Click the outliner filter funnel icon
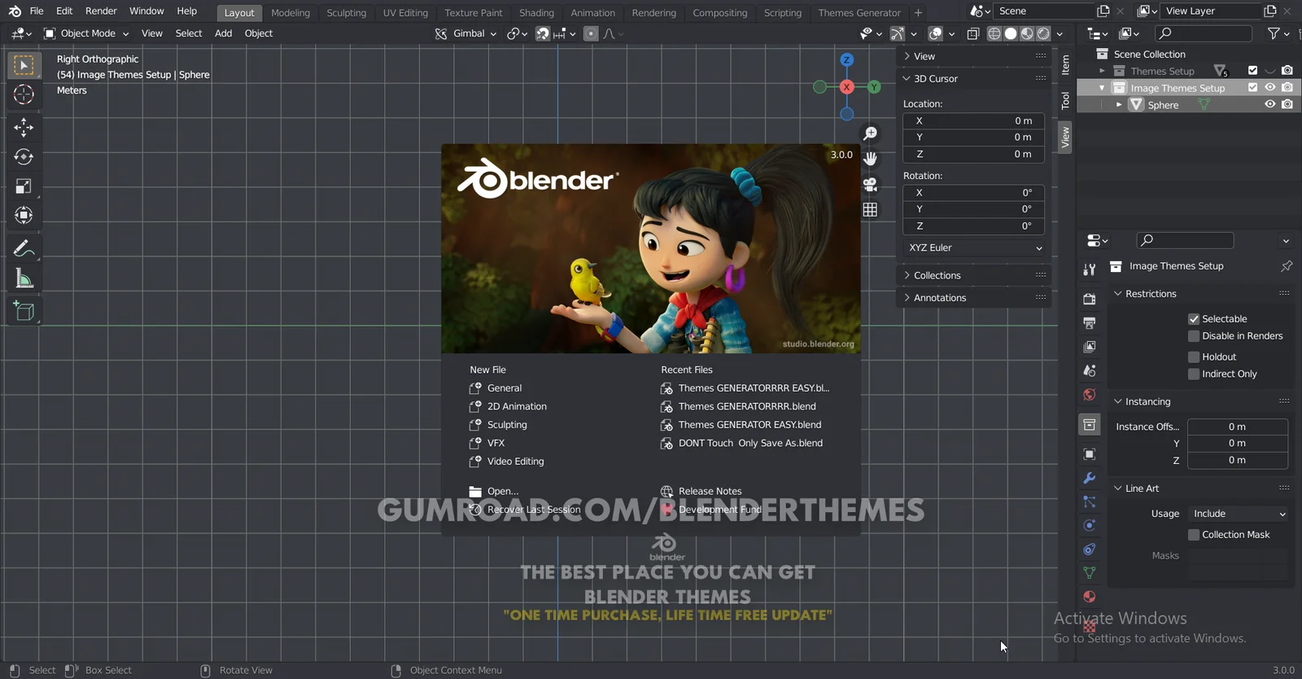Viewport: 1302px width, 679px height. 1274,33
